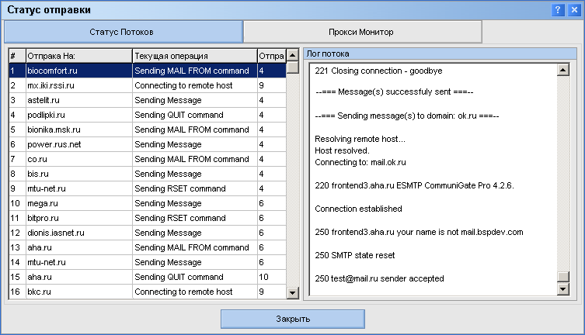Close the Статус отправки window
Viewport: 585px width, 335px height.
click(573, 10)
